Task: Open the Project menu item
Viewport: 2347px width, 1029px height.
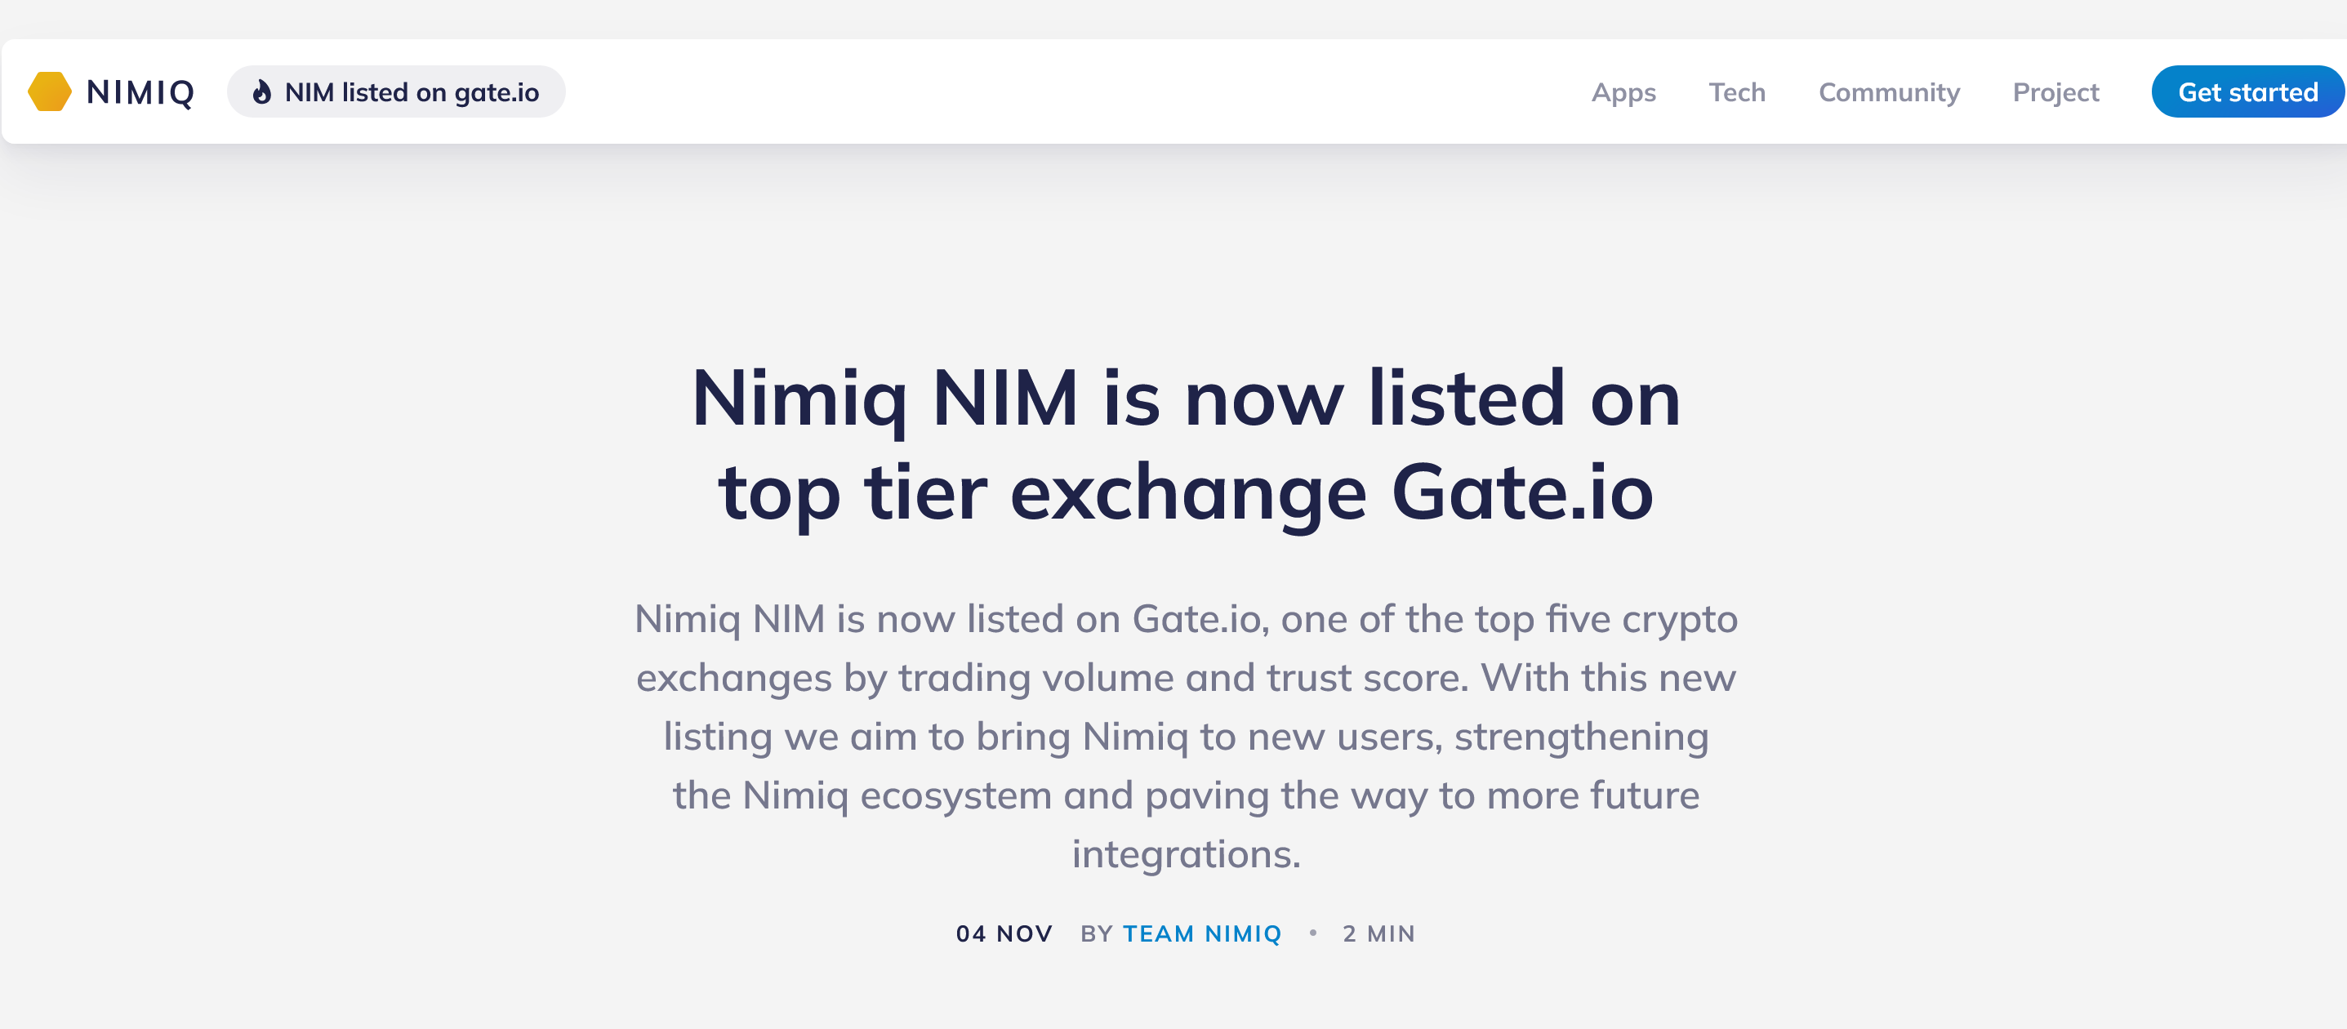Action: pyautogui.click(x=2055, y=92)
